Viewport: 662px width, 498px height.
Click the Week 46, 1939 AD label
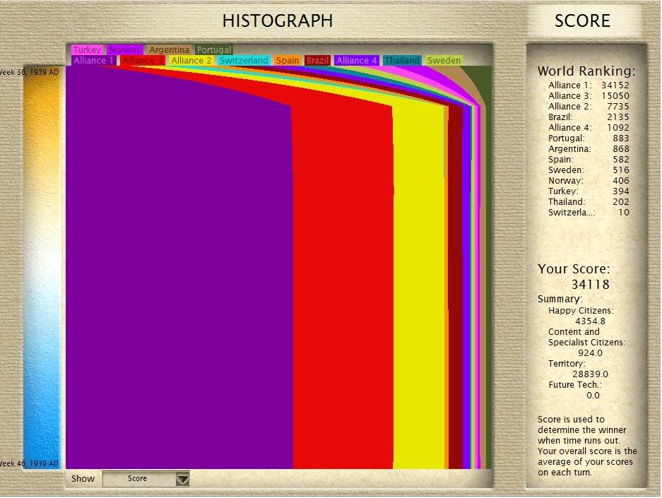coord(29,463)
